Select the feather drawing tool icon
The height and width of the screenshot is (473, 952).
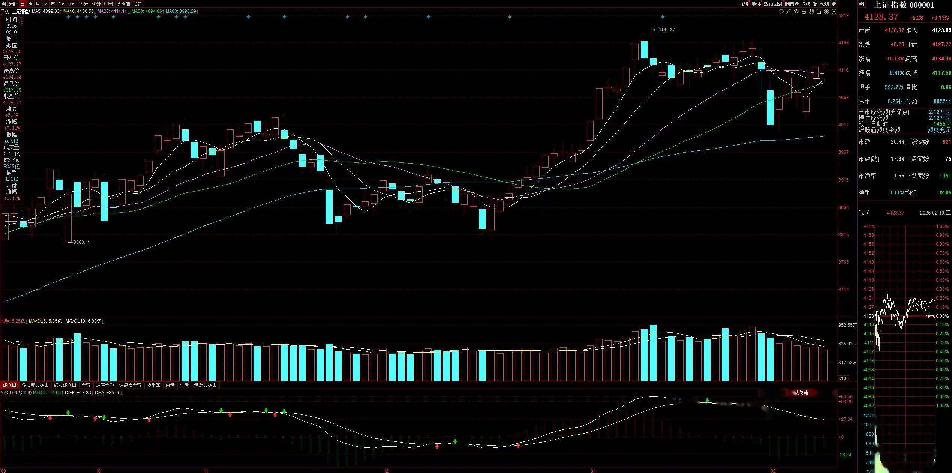pos(789,11)
